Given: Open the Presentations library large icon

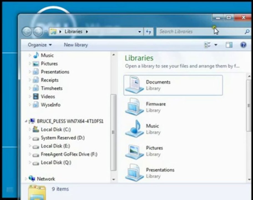Looking at the screenshot, I should point(134,173).
